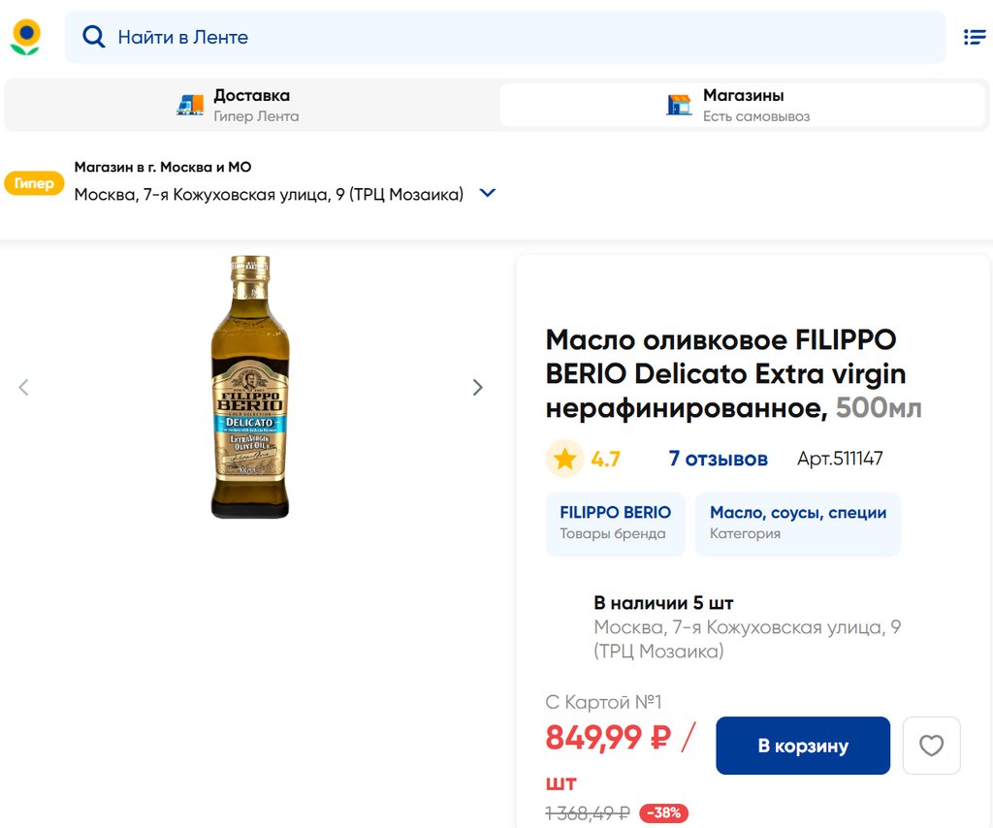Expand the store address dropdown chevron

488,193
